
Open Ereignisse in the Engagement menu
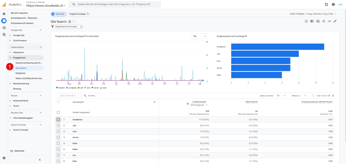[20, 73]
